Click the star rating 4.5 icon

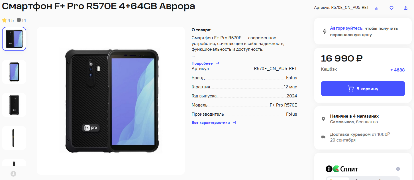4,20
